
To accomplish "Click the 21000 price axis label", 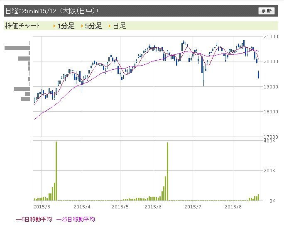I will point(270,37).
